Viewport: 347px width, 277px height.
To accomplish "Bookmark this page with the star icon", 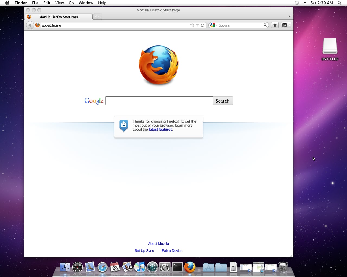I will 192,25.
